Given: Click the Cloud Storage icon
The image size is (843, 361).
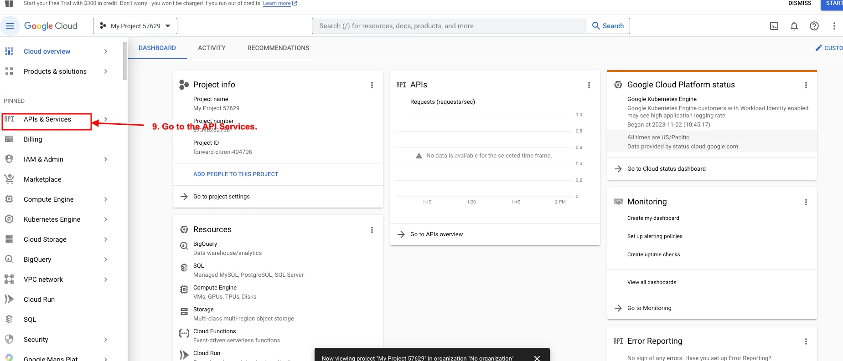Looking at the screenshot, I should point(9,239).
